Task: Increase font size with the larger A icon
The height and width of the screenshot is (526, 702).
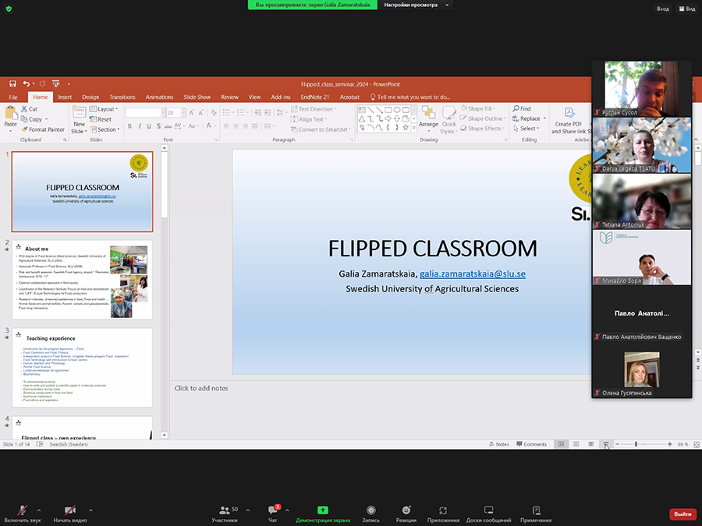Action: [x=191, y=113]
